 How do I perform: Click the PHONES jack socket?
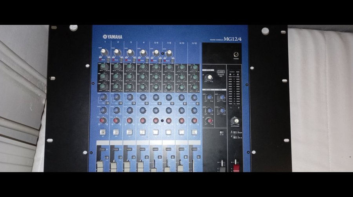tap(236, 55)
